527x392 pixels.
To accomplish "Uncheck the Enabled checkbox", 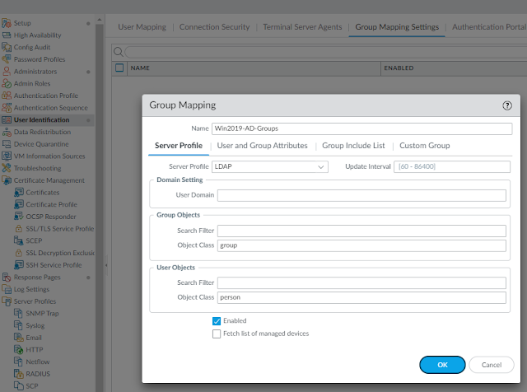I will [217, 321].
